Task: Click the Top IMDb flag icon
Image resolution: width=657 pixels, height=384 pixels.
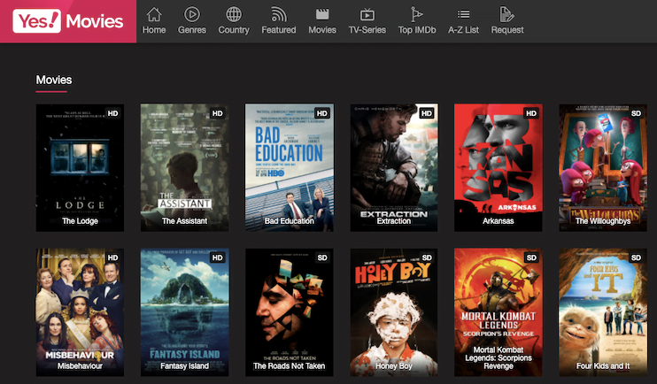Action: [x=416, y=15]
